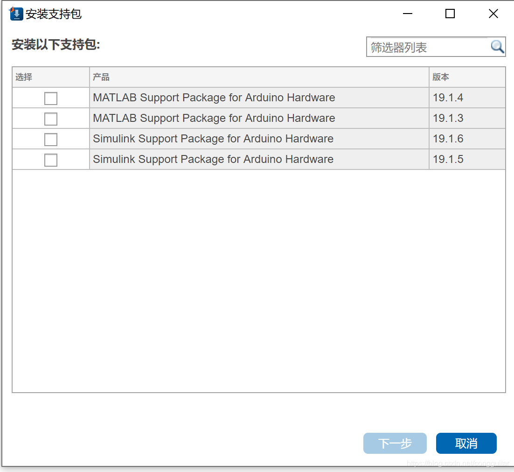Select MATLAB Support Package row text for 19.1.3

tap(214, 118)
